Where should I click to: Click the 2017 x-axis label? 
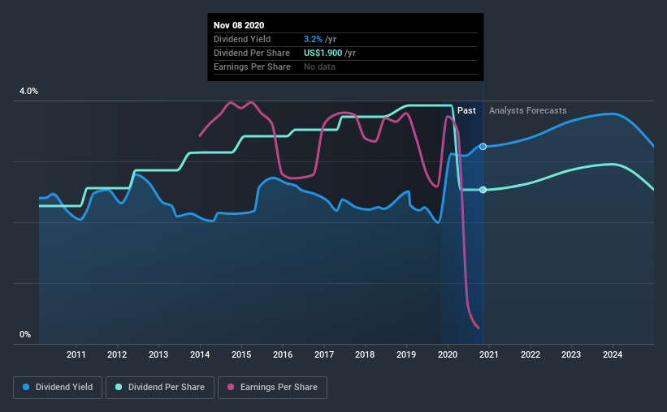[x=324, y=354]
